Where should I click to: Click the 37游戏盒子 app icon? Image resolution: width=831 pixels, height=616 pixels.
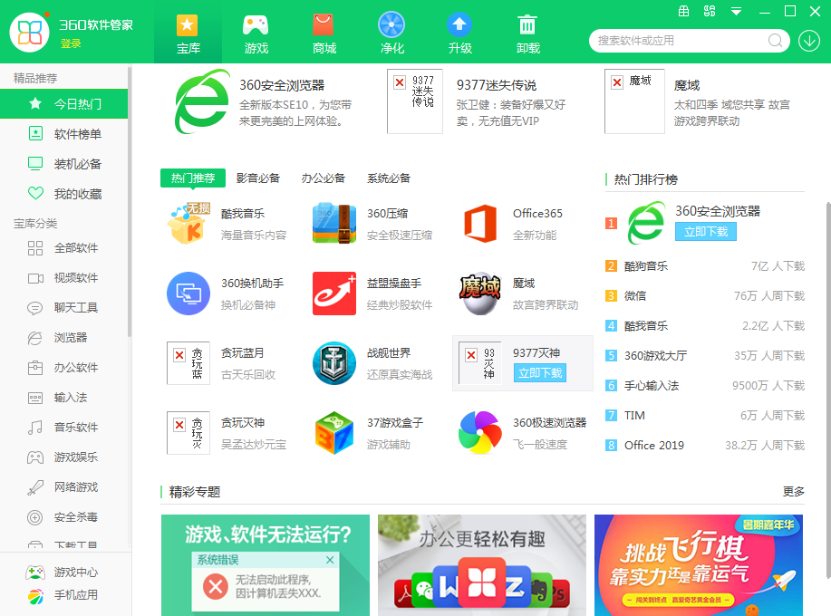click(x=333, y=433)
